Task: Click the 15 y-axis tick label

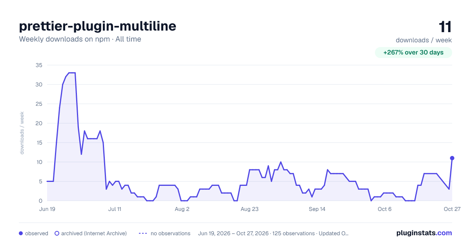Action: pyautogui.click(x=39, y=143)
